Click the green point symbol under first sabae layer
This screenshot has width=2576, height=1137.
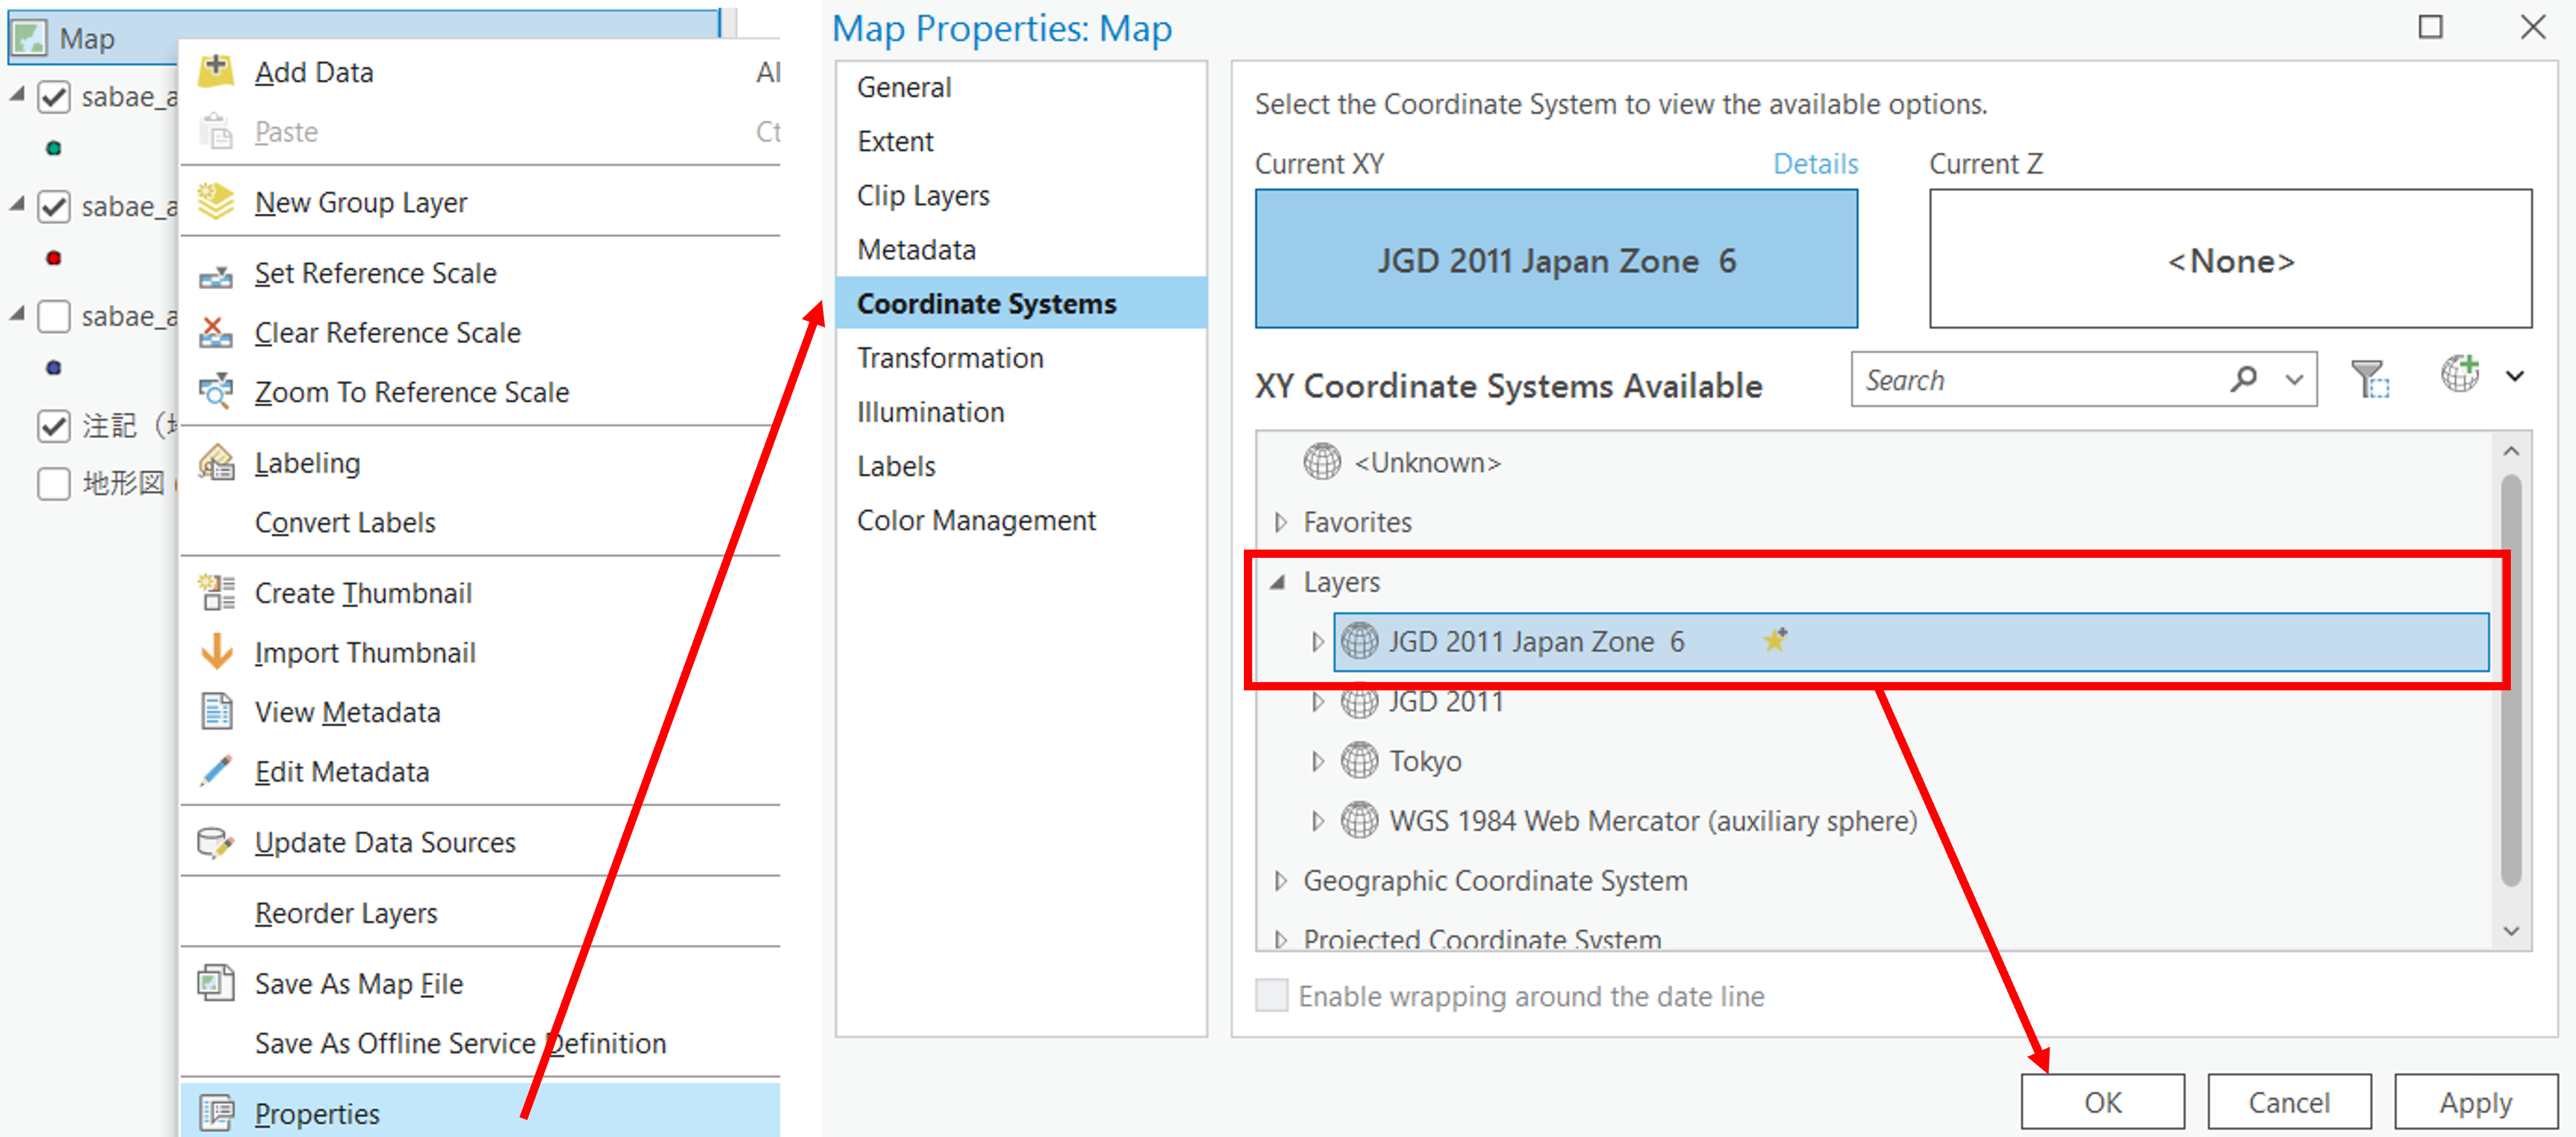tap(54, 148)
